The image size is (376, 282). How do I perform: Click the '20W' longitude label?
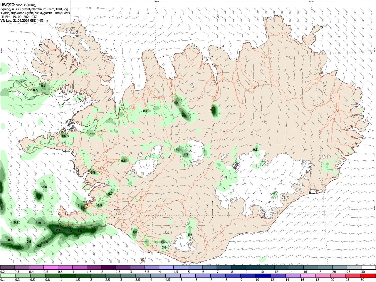click(x=156, y=1)
